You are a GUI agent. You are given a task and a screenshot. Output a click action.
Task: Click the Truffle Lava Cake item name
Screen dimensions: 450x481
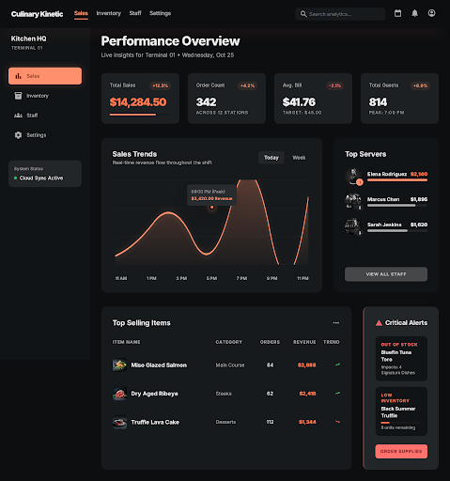click(x=155, y=422)
